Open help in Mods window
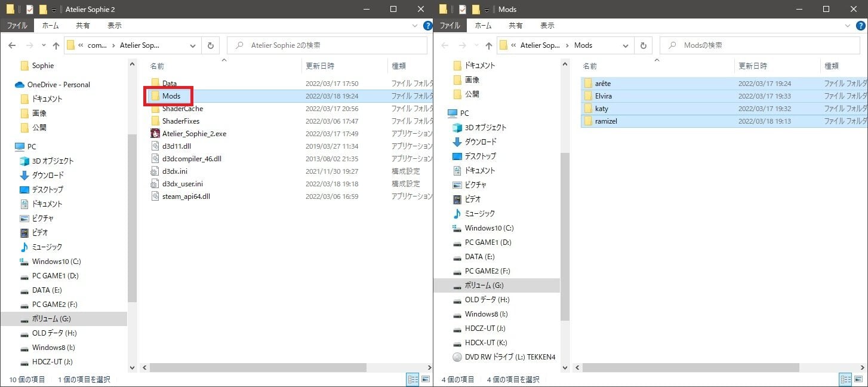The width and height of the screenshot is (868, 387). 860,26
